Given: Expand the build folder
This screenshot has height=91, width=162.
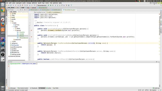Looking at the screenshot, I should (x=9, y=17).
